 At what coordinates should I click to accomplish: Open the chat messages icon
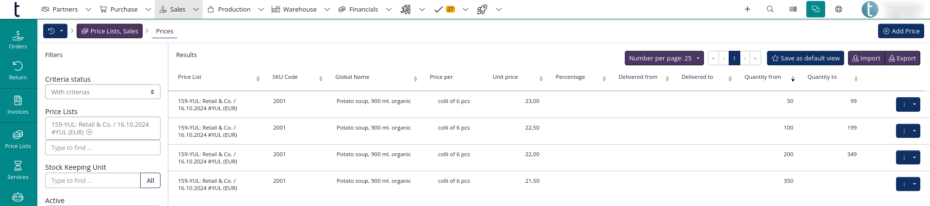(x=816, y=9)
